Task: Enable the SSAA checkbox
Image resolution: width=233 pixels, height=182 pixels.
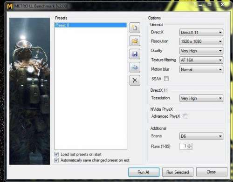Action: pyautogui.click(x=166, y=79)
